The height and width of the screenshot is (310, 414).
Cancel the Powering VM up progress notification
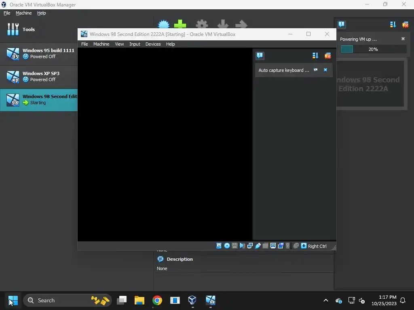(x=403, y=39)
